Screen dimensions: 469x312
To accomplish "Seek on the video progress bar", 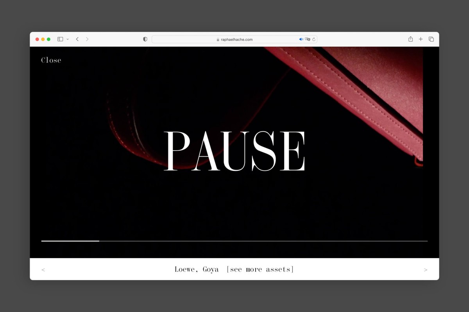I will pos(234,241).
